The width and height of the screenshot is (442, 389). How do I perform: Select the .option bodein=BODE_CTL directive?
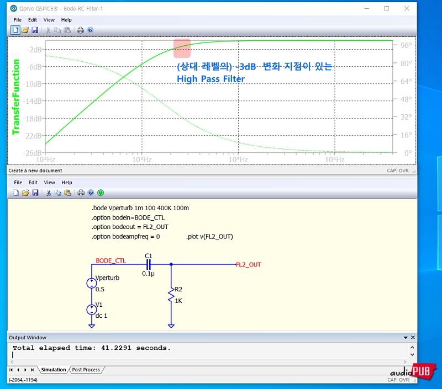point(128,217)
